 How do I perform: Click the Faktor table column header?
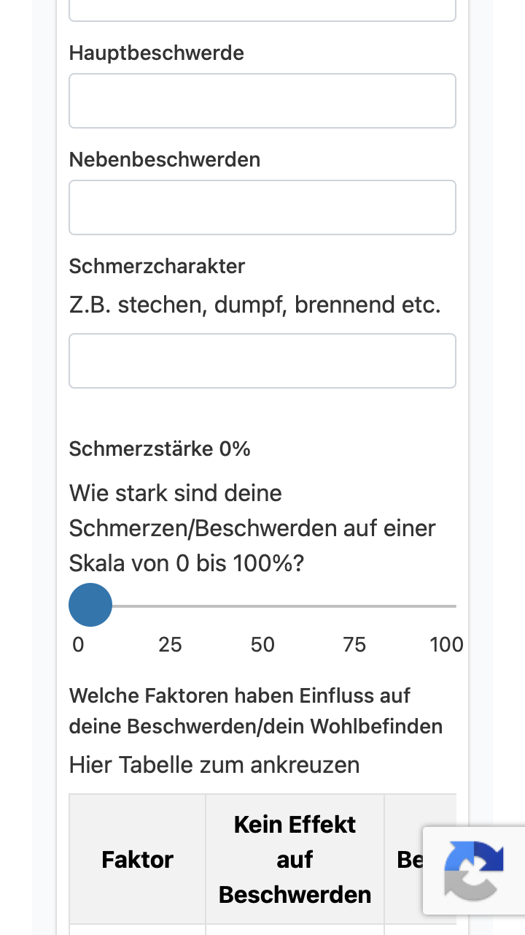pyautogui.click(x=138, y=859)
